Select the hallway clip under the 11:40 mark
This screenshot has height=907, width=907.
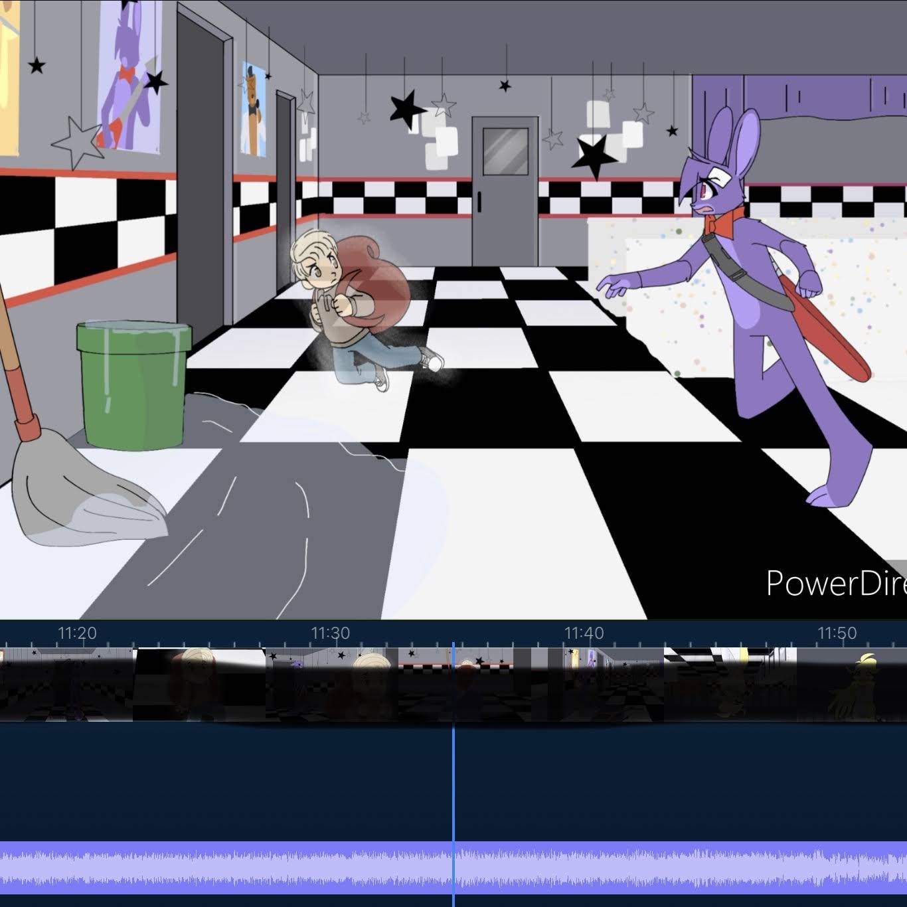click(x=598, y=684)
